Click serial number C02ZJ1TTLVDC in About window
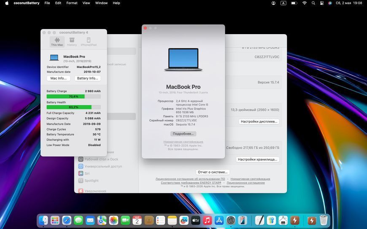Viewport: 367px width, 229px height. (186, 120)
